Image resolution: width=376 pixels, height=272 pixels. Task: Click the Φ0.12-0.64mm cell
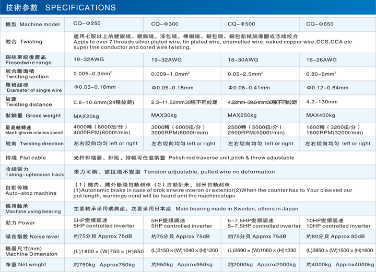[327, 88]
